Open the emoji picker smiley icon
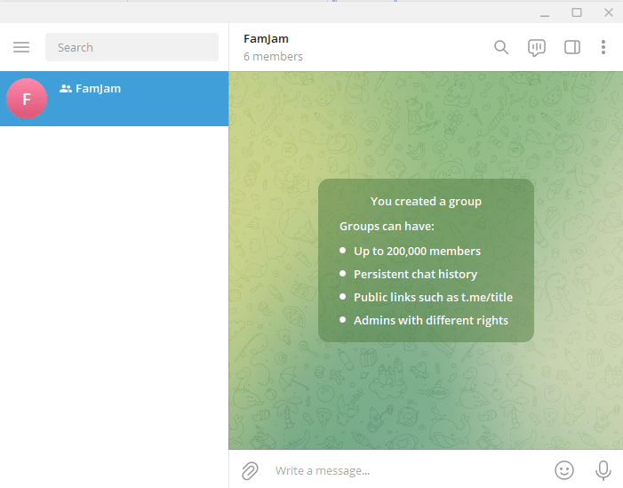Screen dimensions: 623x488 (564, 470)
